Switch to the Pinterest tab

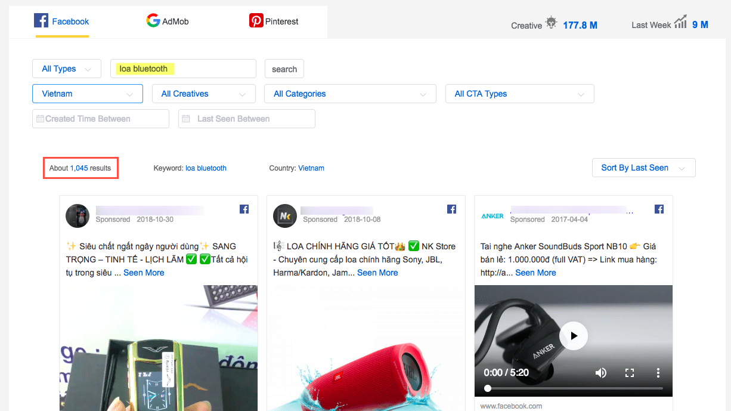click(274, 21)
